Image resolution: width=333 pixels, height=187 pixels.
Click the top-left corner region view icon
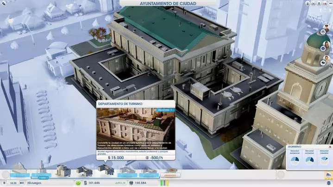coord(3,3)
